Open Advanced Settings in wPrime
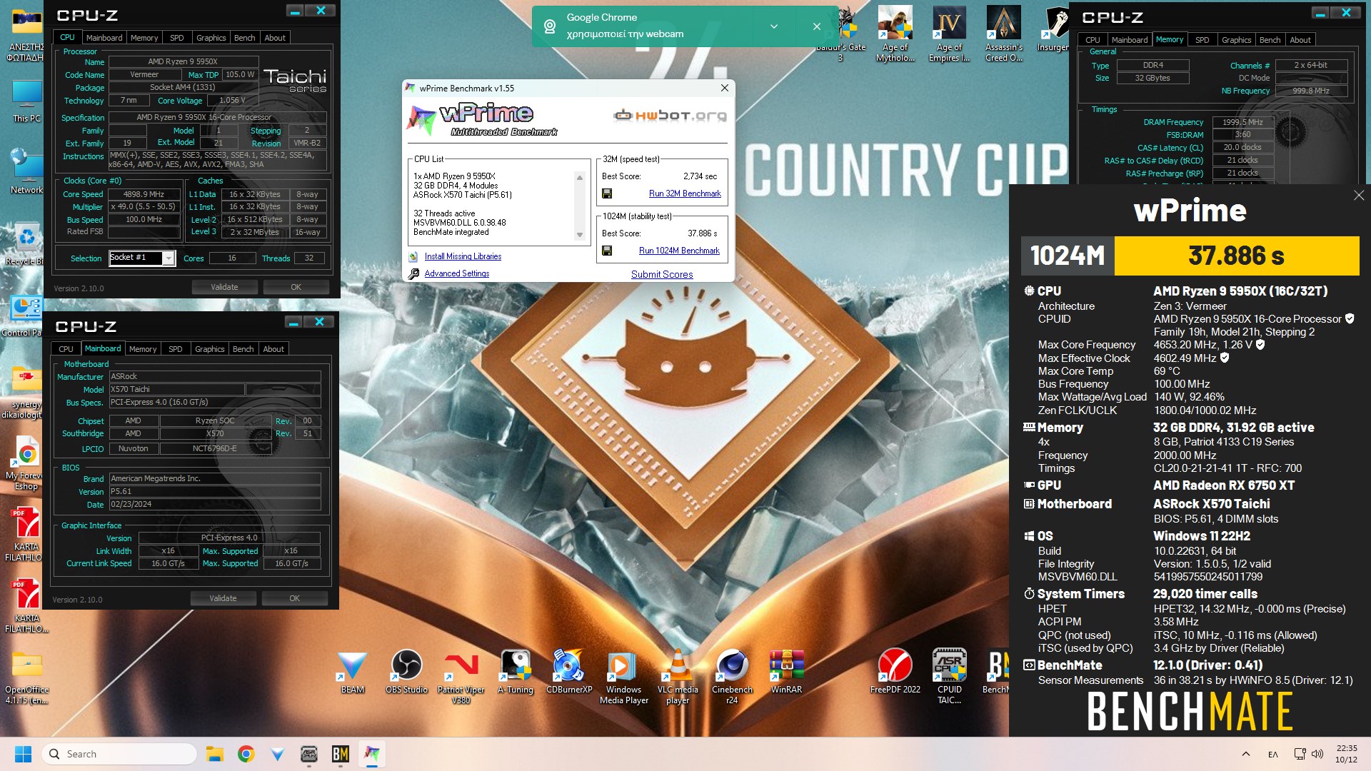Image resolution: width=1371 pixels, height=771 pixels. (457, 273)
